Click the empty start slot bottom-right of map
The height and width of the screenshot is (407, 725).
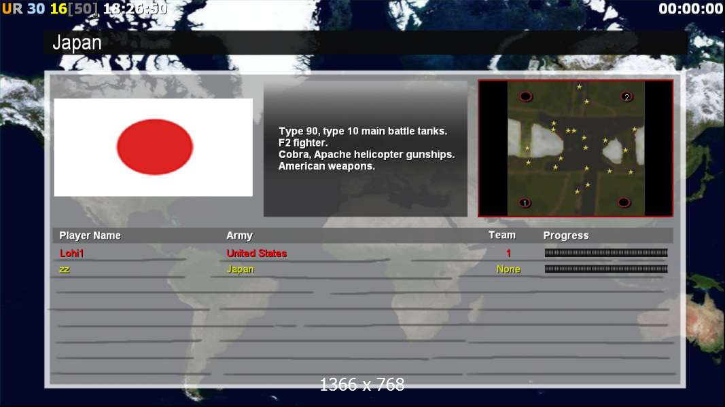click(x=624, y=202)
